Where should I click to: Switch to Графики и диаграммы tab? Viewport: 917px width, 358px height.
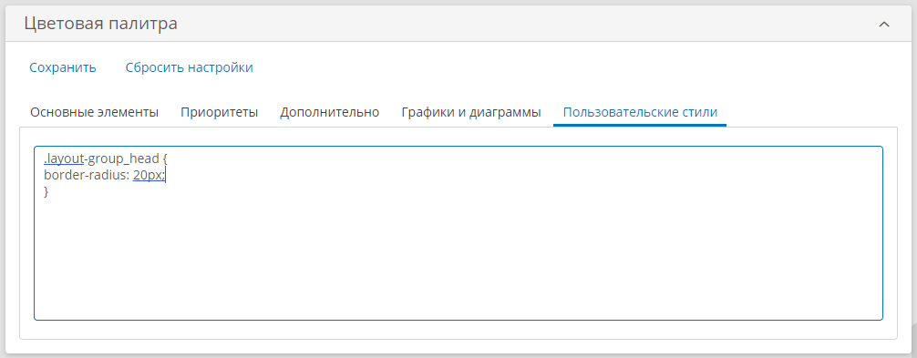[x=470, y=112]
